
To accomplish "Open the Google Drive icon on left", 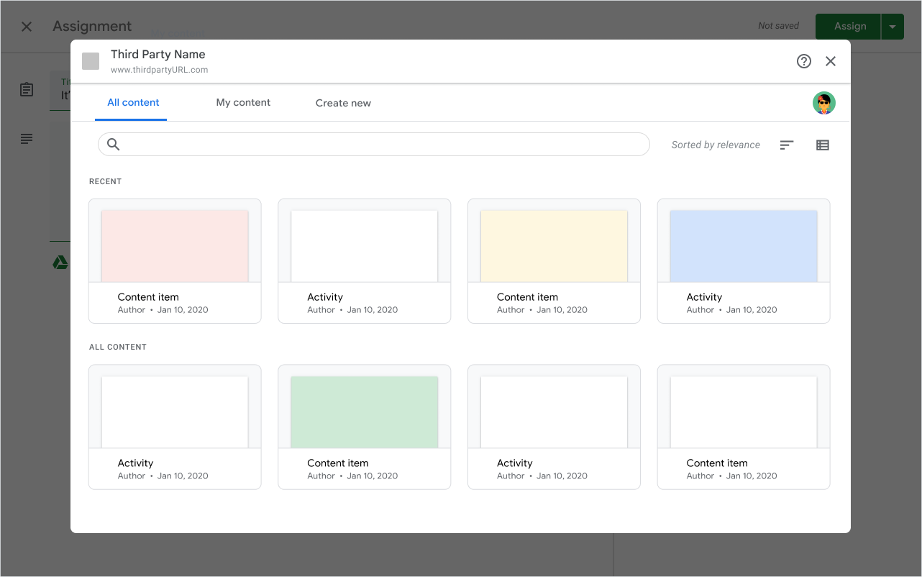I will pyautogui.click(x=60, y=263).
